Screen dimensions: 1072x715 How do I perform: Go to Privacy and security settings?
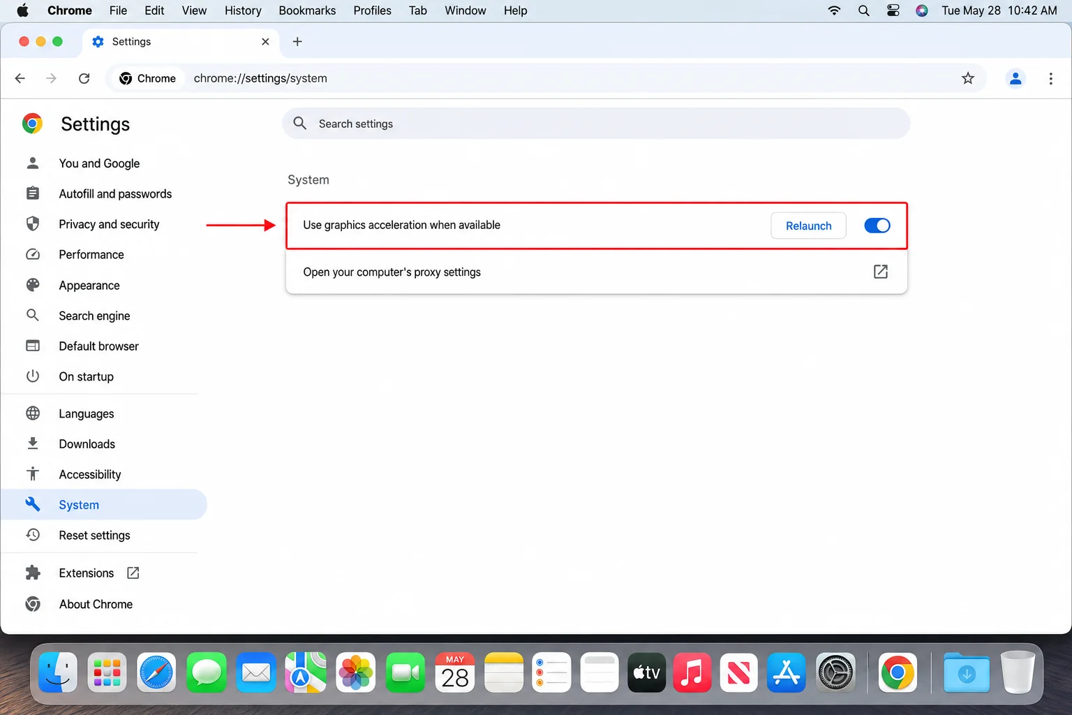point(109,224)
